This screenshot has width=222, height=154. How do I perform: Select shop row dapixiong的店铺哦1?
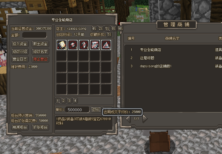[173, 66]
